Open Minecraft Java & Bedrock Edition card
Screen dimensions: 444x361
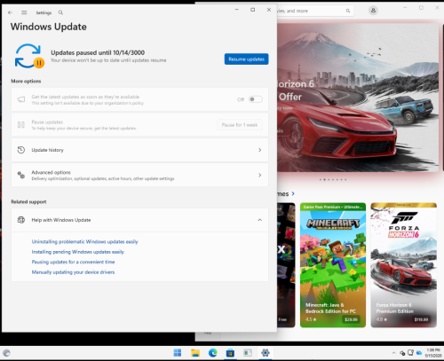pyautogui.click(x=333, y=265)
